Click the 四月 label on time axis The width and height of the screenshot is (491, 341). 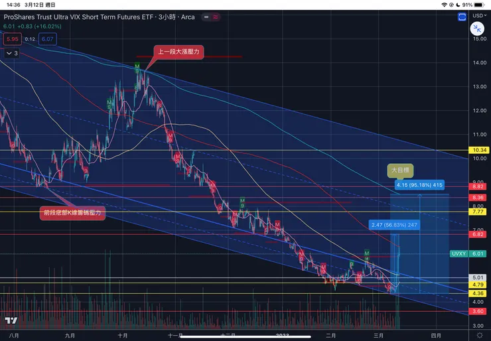[436, 336]
